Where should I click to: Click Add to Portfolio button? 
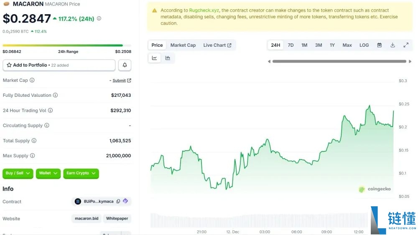(59, 65)
